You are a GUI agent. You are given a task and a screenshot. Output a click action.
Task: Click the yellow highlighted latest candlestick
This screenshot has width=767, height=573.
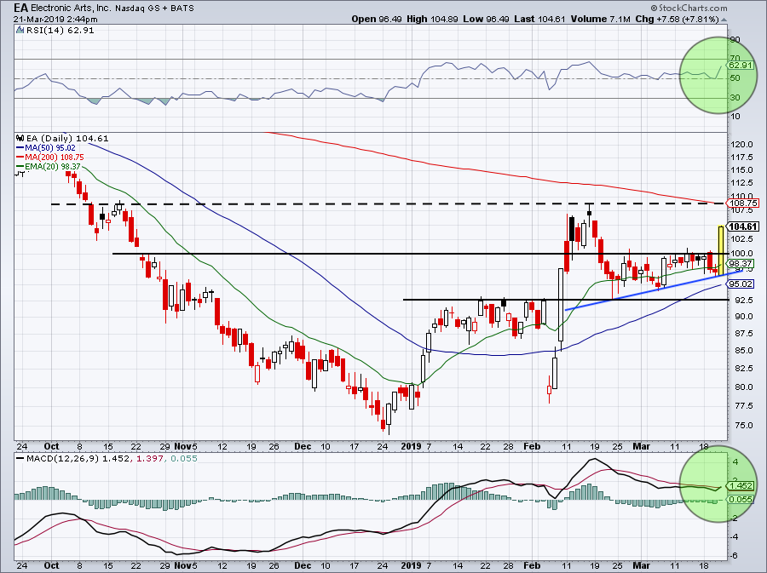coord(721,250)
